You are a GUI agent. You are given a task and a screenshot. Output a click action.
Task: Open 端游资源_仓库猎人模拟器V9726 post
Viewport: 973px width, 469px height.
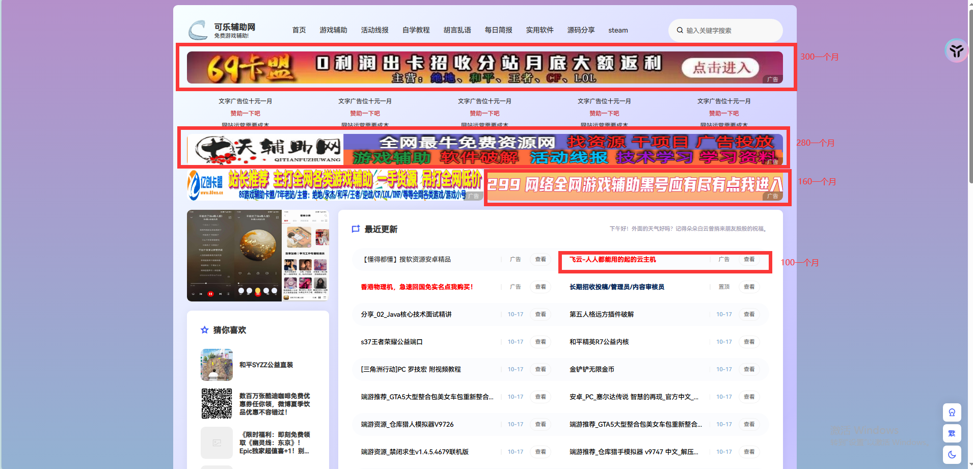coord(407,424)
